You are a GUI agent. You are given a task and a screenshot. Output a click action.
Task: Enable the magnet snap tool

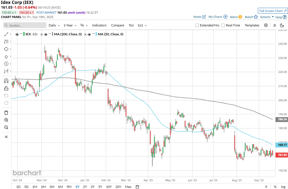point(6,81)
